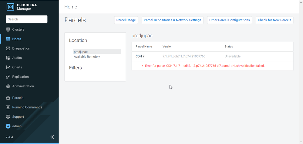Screen dimensions: 303x144
Task: Click the Diagnostics sidebar icon
Action: 8,48
